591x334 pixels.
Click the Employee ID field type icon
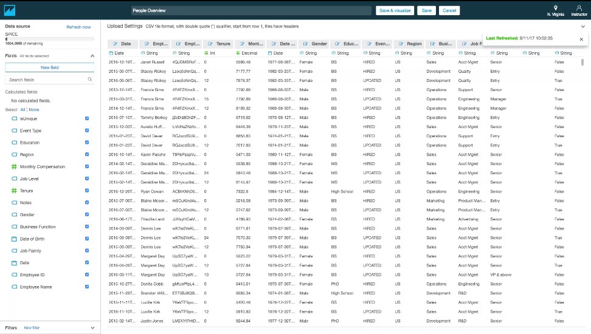[x=15, y=275]
